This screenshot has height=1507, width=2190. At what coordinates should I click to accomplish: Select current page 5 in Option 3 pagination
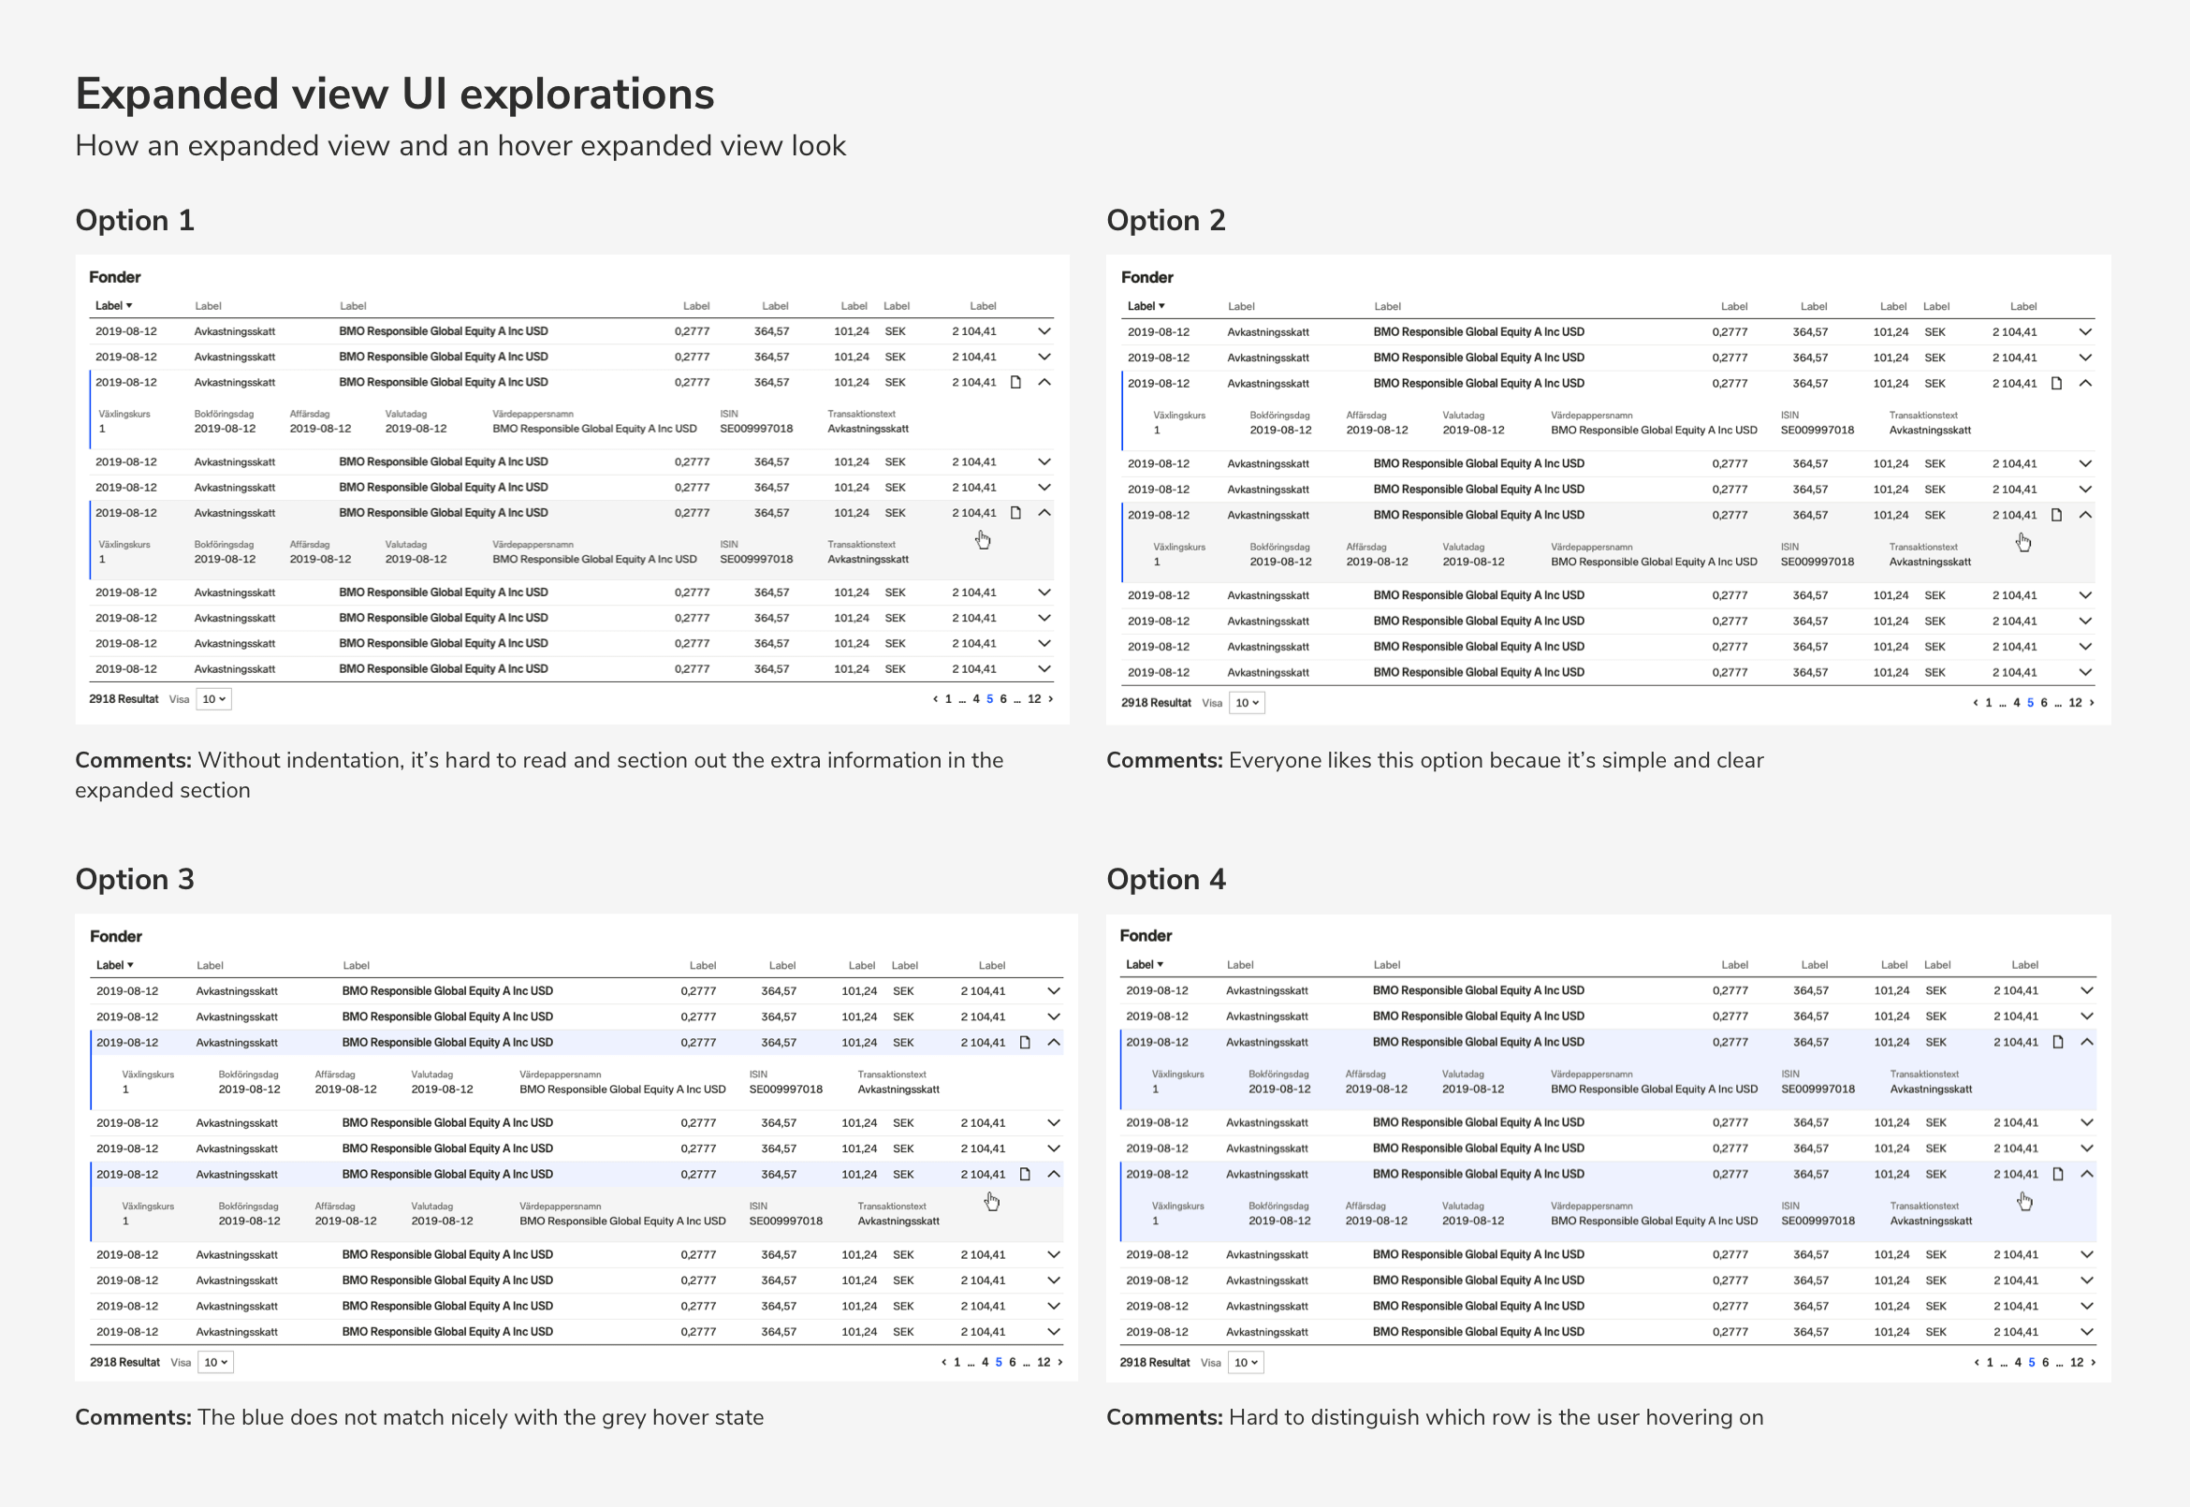pyautogui.click(x=999, y=1362)
